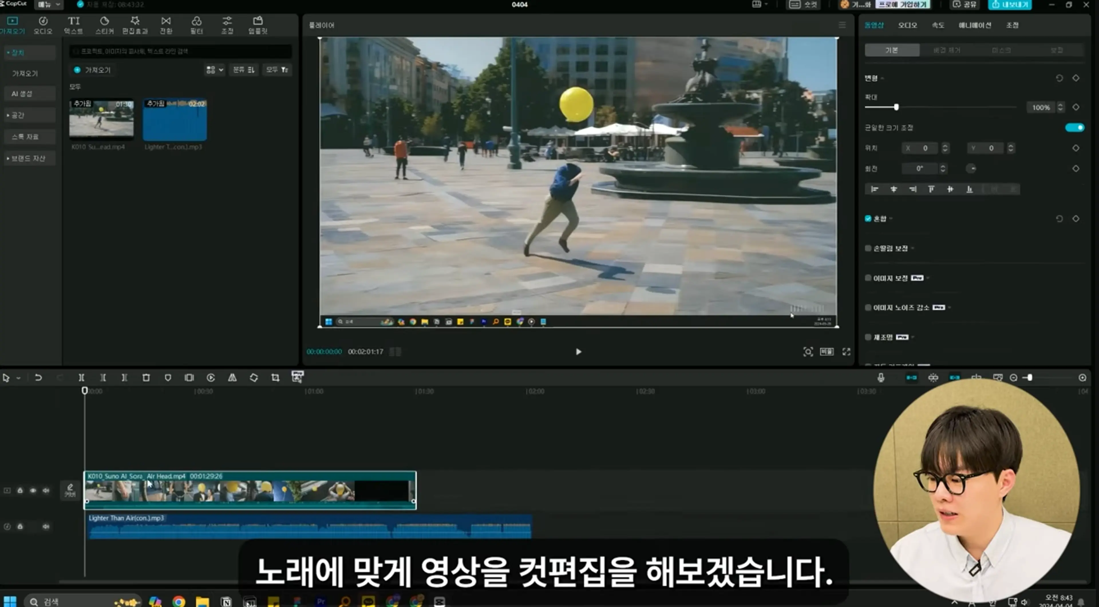Reset the 변형 transform settings
The width and height of the screenshot is (1099, 607).
pyautogui.click(x=1059, y=78)
